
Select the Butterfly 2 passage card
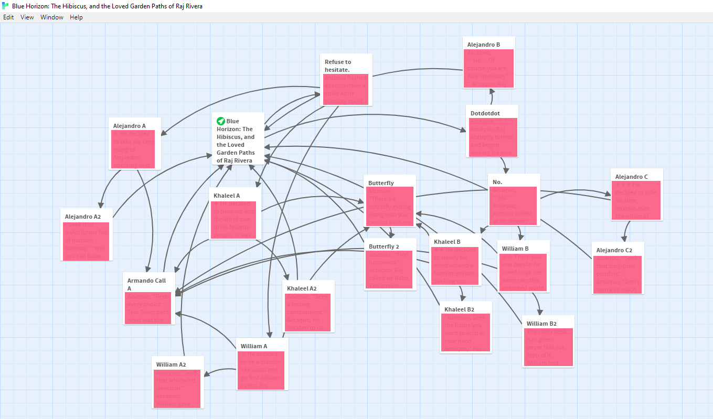click(390, 264)
